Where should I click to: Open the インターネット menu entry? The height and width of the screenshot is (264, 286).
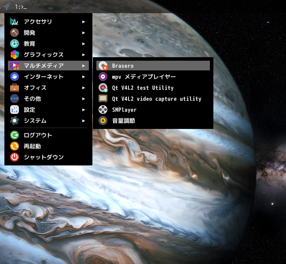coord(48,77)
